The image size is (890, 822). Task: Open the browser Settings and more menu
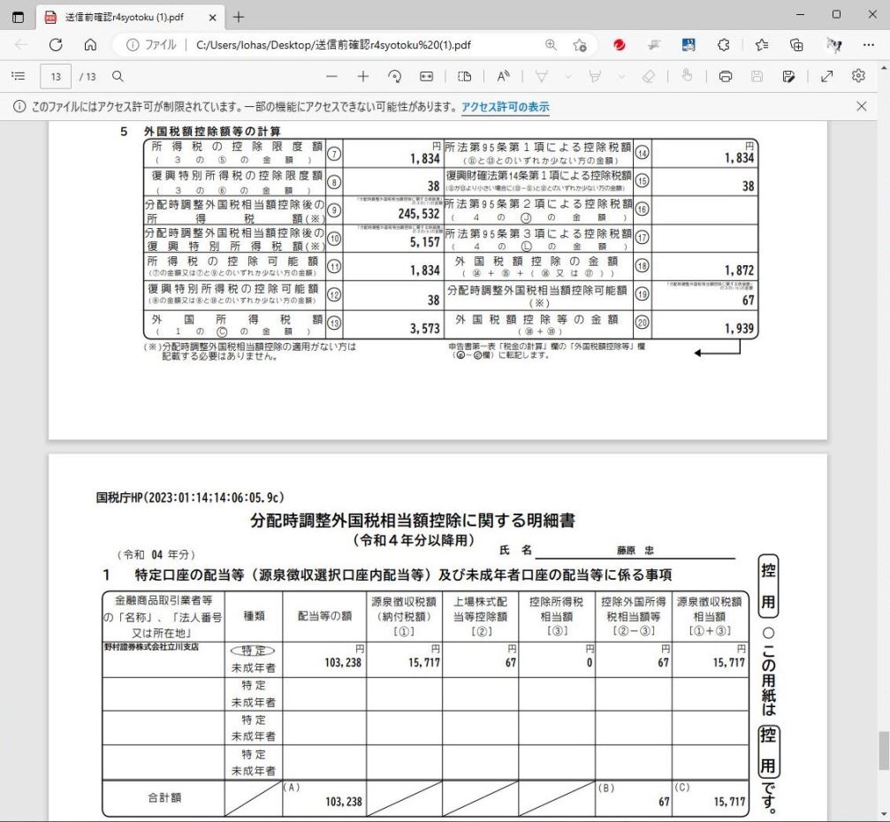pyautogui.click(x=869, y=45)
